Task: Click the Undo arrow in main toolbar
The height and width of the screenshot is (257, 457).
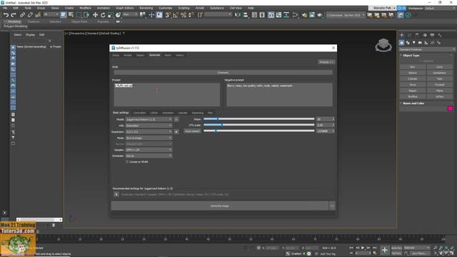Action: 6,15
